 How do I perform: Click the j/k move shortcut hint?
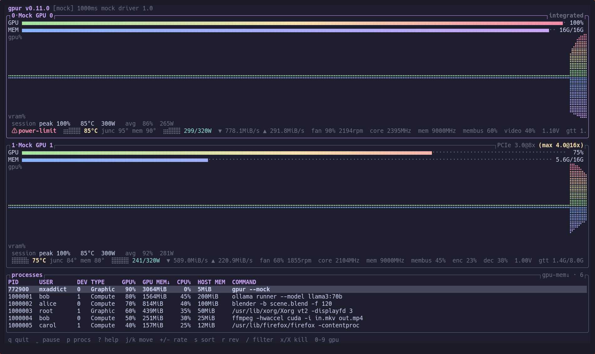(x=139, y=340)
